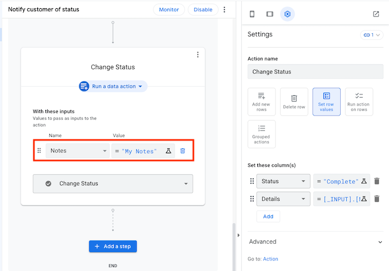
Task: Open the Details column dropdown
Action: [x=283, y=199]
